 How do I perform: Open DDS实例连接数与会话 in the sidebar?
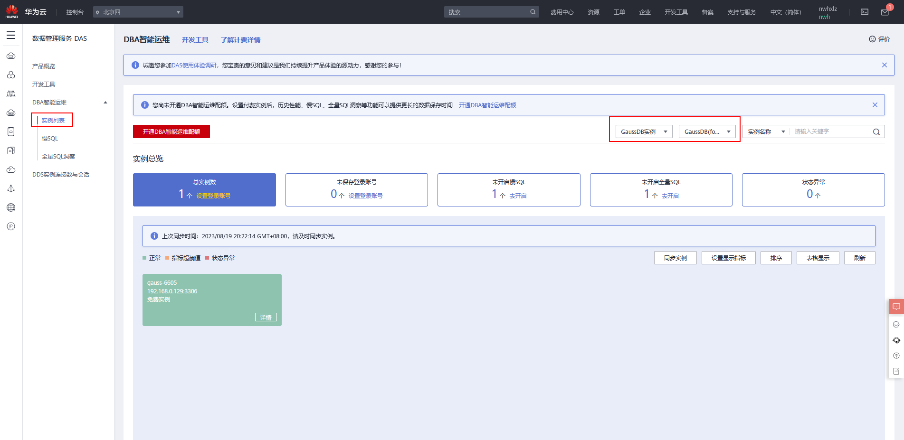(x=61, y=175)
